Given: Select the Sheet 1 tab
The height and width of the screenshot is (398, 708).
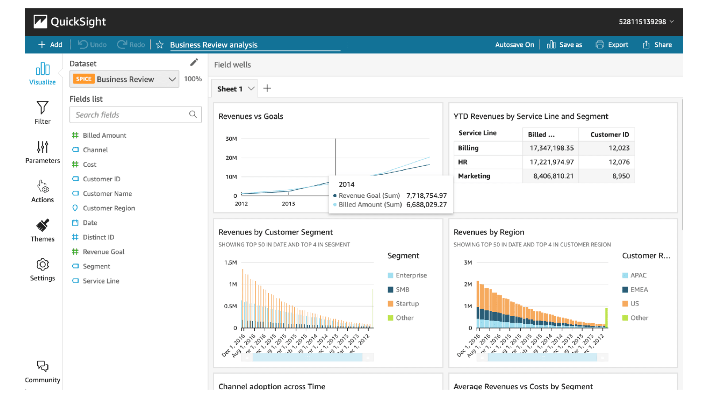Looking at the screenshot, I should click(230, 89).
